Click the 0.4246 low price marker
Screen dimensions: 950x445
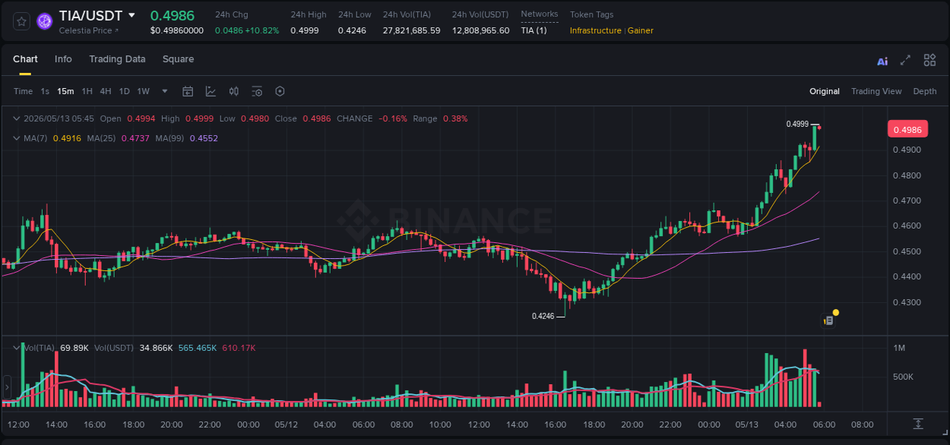(543, 316)
